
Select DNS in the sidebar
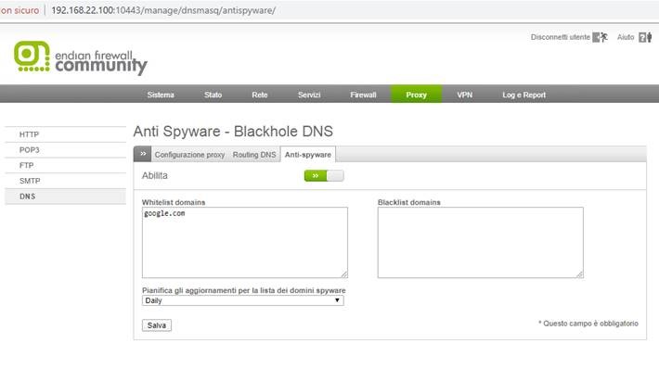[x=65, y=197]
